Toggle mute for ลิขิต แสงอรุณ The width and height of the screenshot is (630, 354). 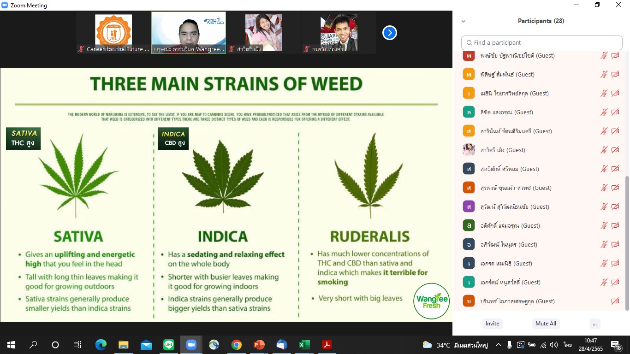[604, 112]
